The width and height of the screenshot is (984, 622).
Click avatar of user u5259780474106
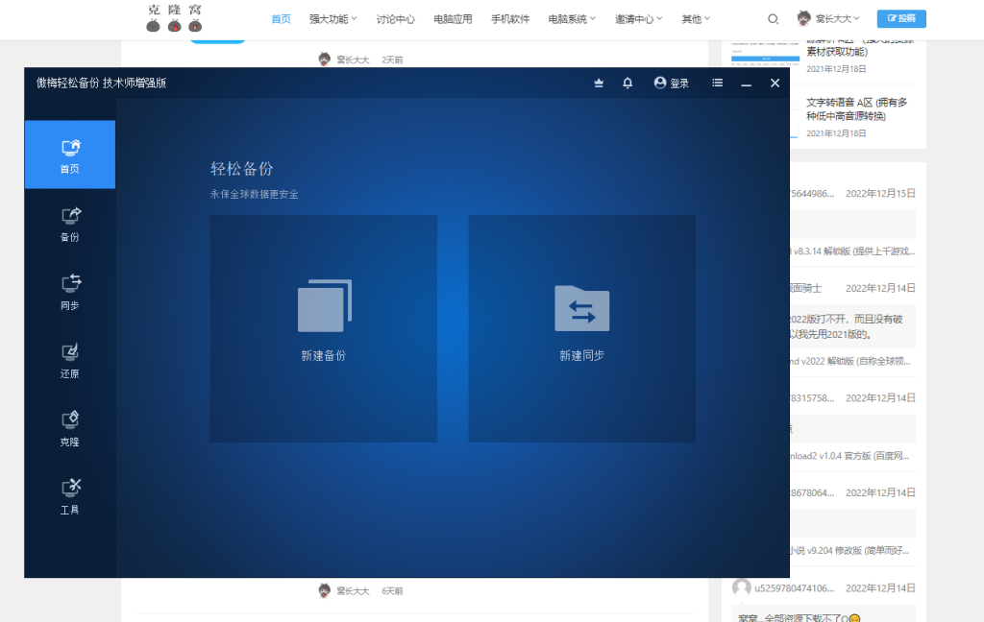click(x=742, y=587)
